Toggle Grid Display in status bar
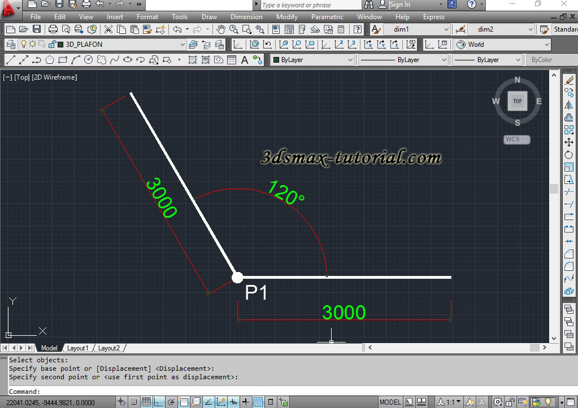Screen dimensions: 578x408 146,402
